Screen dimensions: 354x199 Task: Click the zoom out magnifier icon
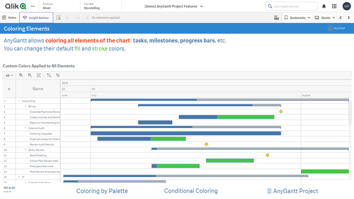coord(30,75)
